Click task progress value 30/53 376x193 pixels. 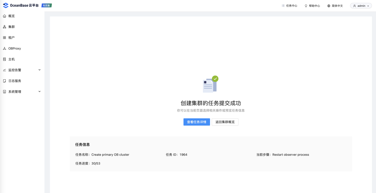click(96, 164)
